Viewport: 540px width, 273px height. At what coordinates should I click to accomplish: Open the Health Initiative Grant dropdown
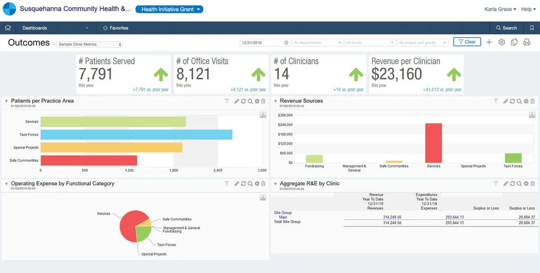[169, 9]
